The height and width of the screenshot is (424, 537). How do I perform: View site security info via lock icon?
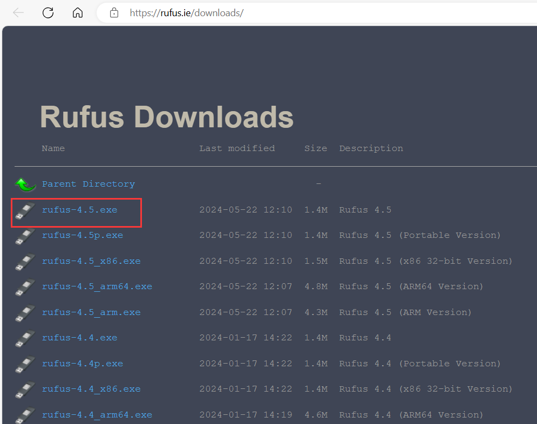114,13
